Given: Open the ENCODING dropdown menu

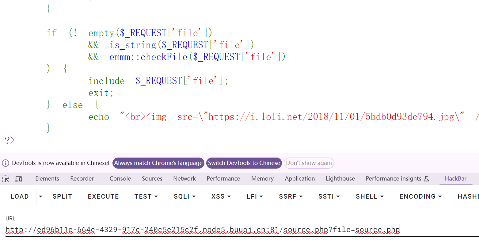Looking at the screenshot, I should pos(420,196).
